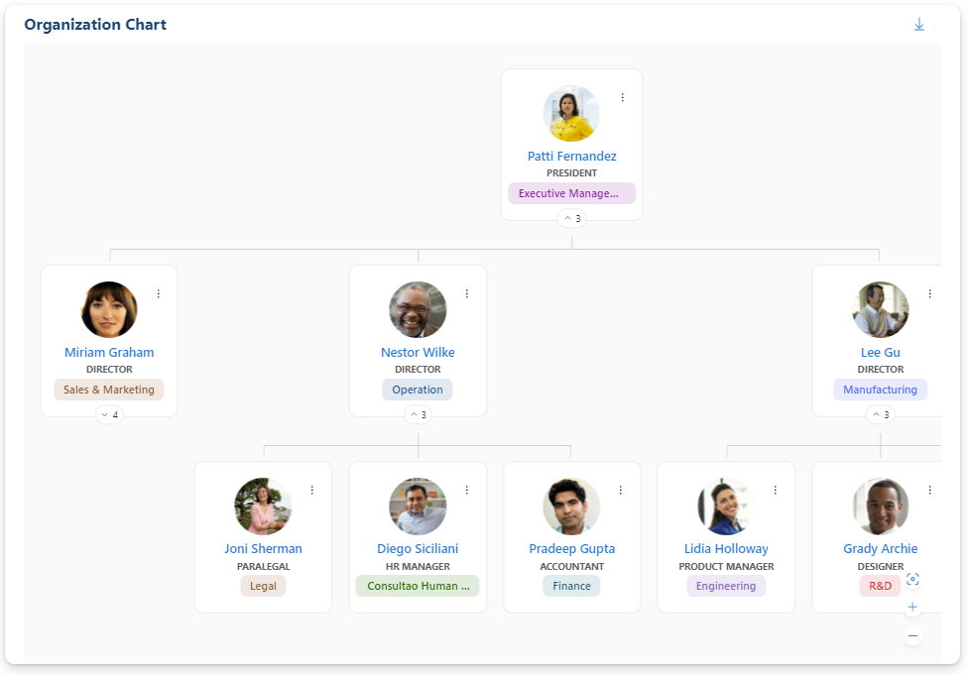Open Joni Sherman's three-dot menu
Screen dimensions: 968x675
click(x=312, y=490)
